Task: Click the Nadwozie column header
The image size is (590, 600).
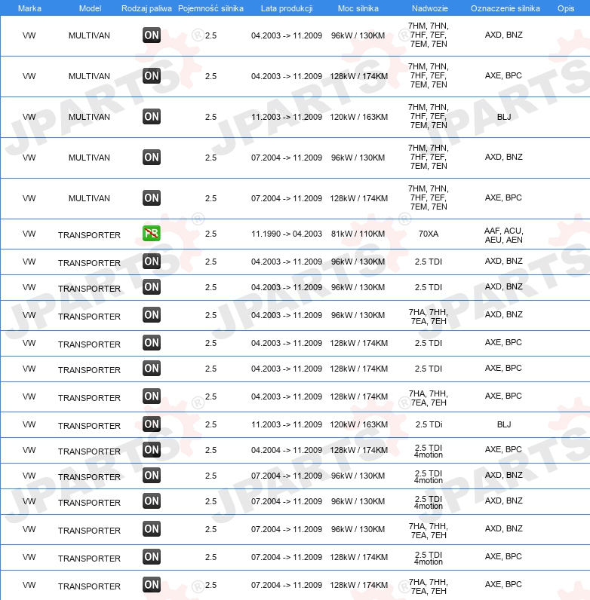Action: 430,8
